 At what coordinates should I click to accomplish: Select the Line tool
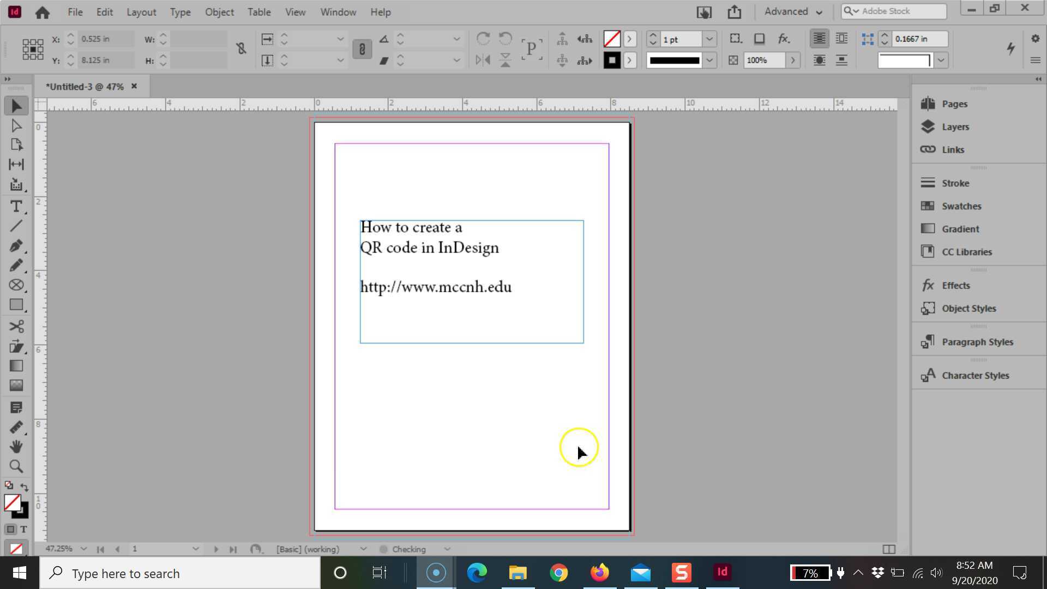click(16, 226)
